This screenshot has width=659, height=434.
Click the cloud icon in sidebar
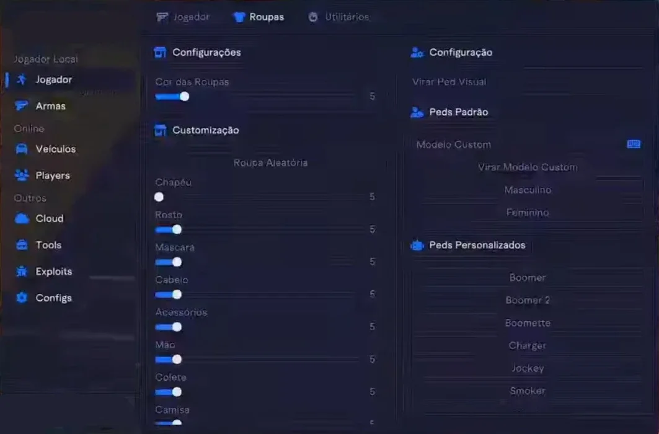pos(22,218)
